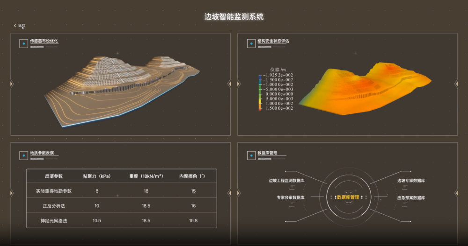468x246 pixels.
Task: Select 应急预案数据库 entry
Action: click(411, 197)
